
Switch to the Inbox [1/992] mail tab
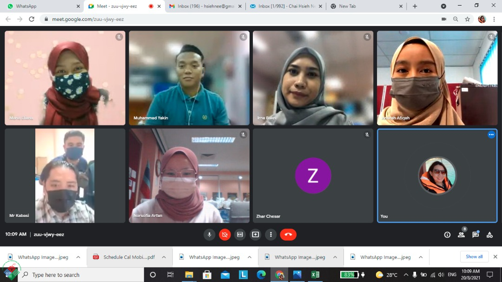click(x=286, y=6)
